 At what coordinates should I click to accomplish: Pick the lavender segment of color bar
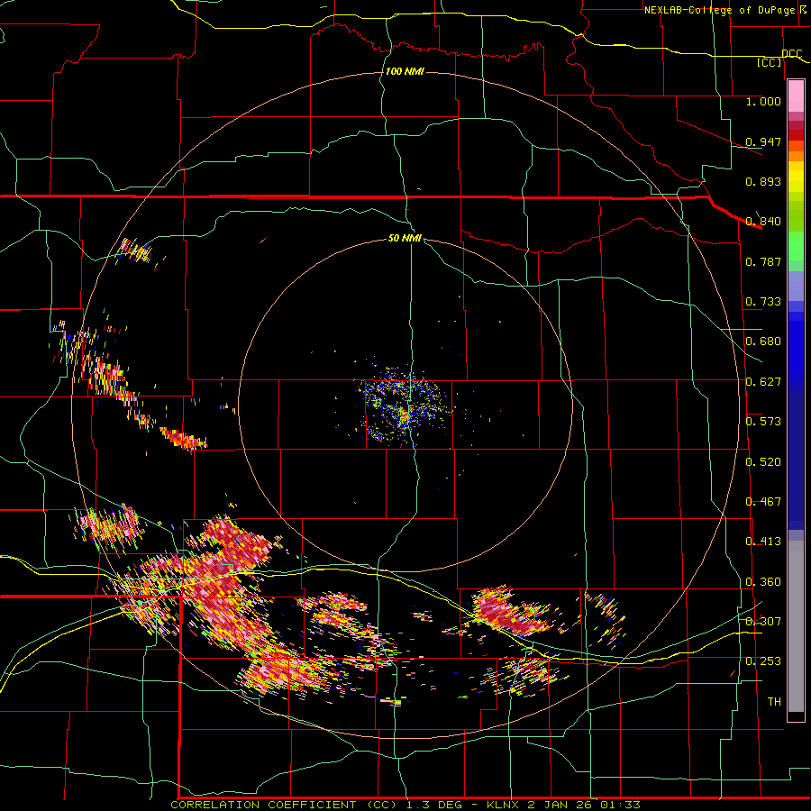point(796,286)
